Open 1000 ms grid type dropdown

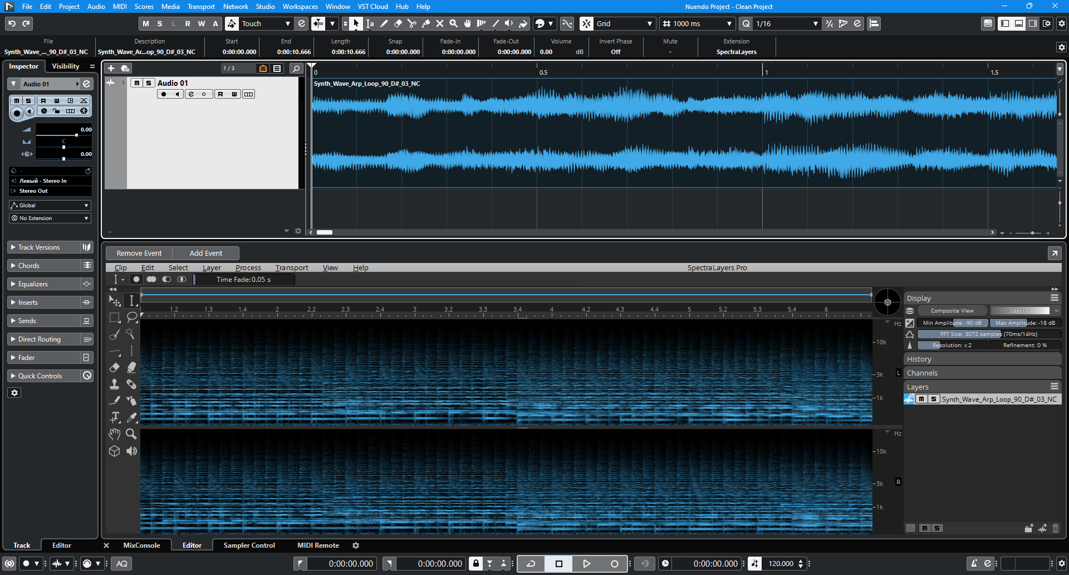tap(697, 23)
